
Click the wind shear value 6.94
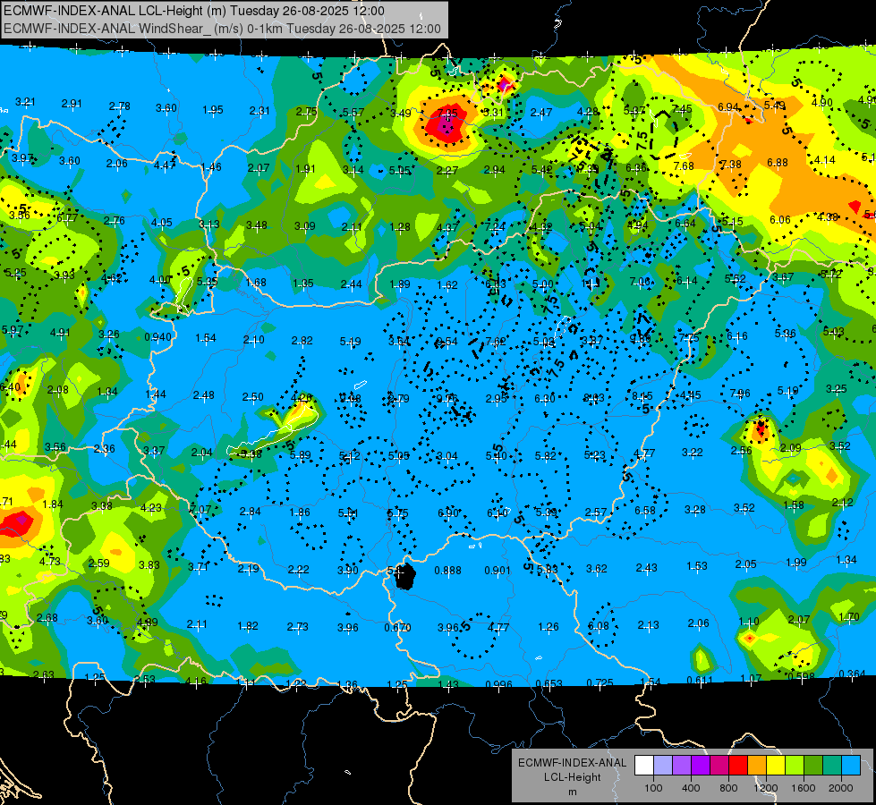pyautogui.click(x=728, y=106)
